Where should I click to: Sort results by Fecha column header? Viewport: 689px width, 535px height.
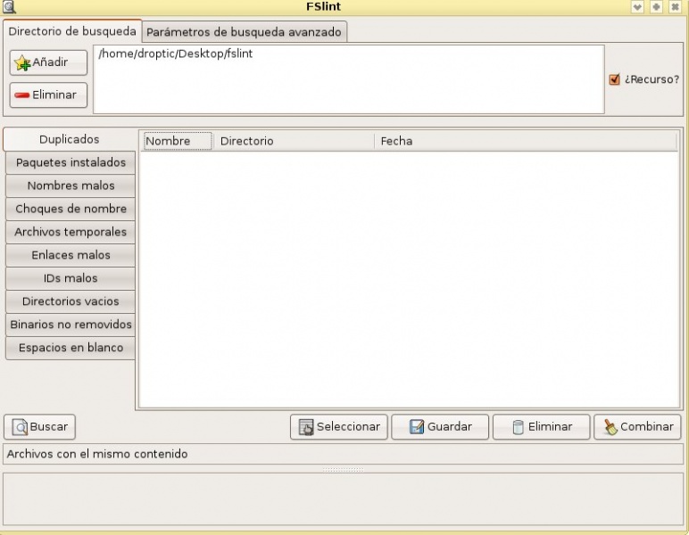pos(396,141)
